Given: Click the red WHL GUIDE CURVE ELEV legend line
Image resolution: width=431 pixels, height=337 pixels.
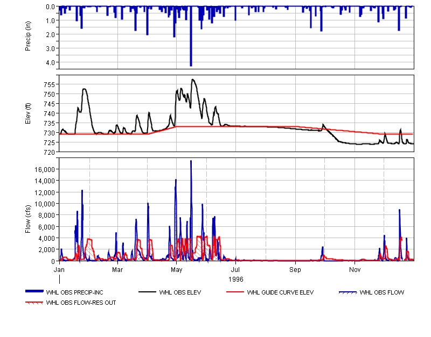Looking at the screenshot, I should click(x=235, y=292).
